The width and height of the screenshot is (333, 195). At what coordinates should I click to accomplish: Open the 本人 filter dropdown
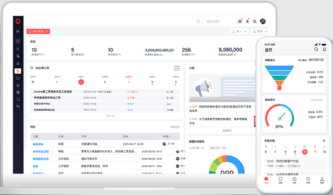point(239,31)
